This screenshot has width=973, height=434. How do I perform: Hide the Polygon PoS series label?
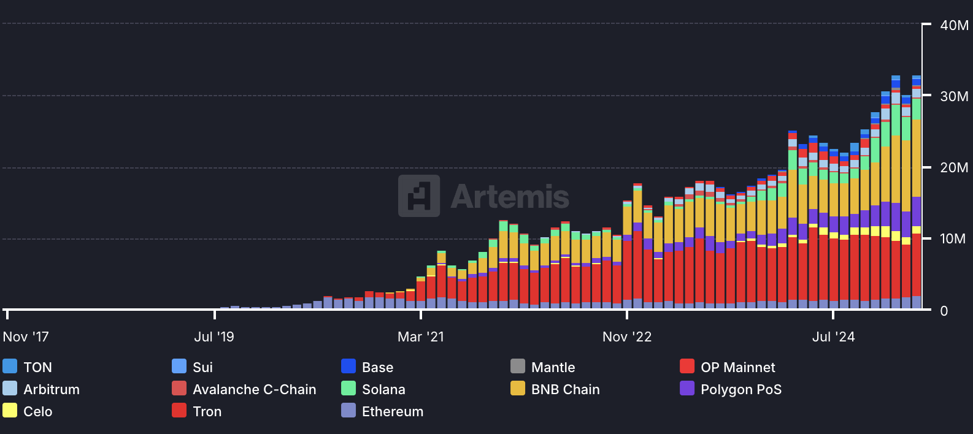coord(740,389)
